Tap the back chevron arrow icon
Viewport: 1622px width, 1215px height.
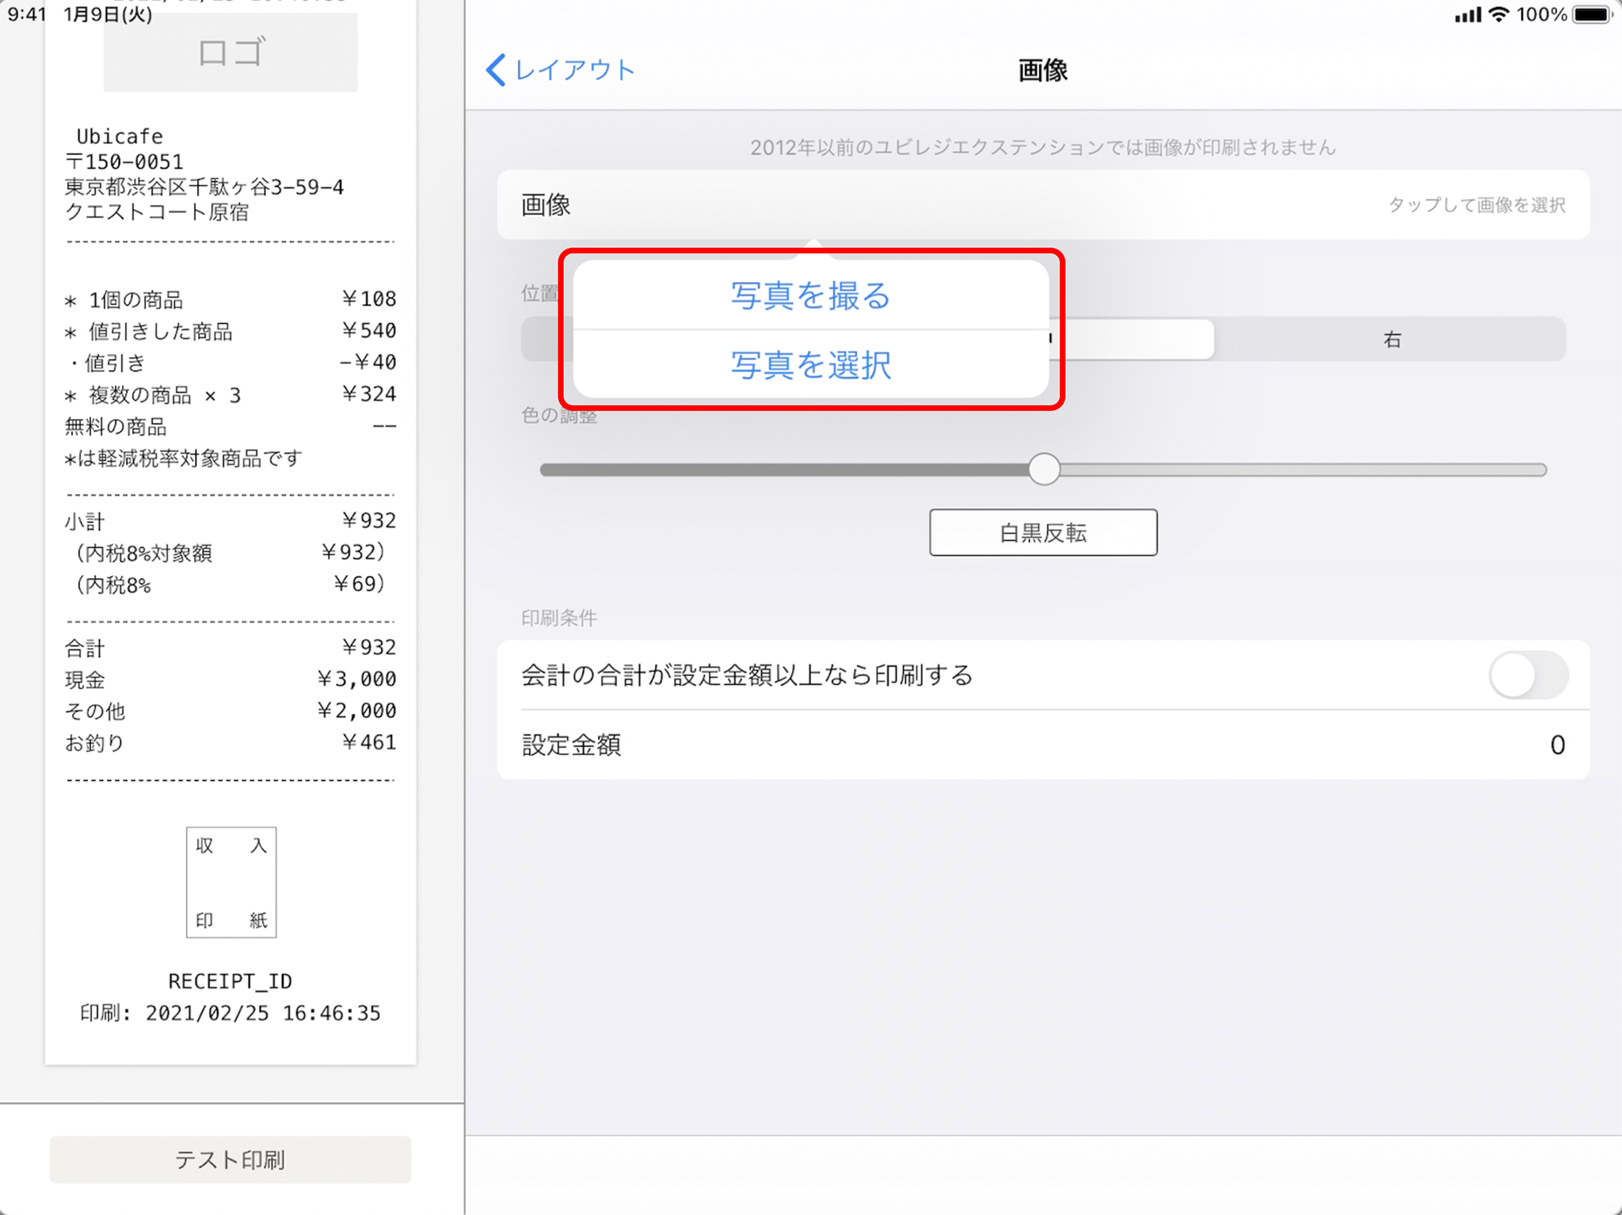pyautogui.click(x=496, y=70)
